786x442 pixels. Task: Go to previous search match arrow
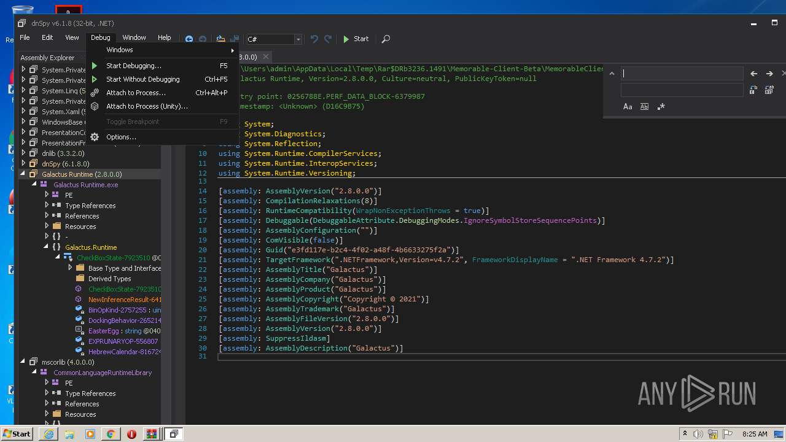[x=754, y=74]
